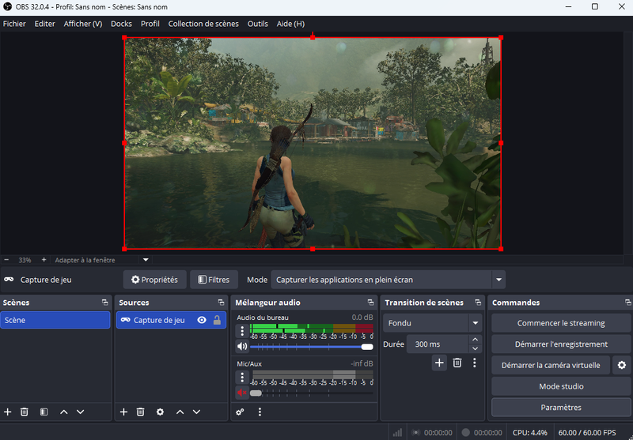Open Editer menu
This screenshot has height=440, width=633.
45,24
